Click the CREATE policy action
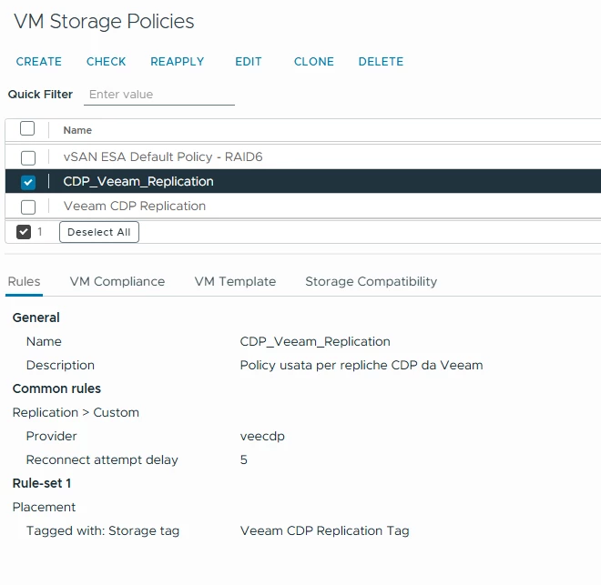 tap(39, 62)
